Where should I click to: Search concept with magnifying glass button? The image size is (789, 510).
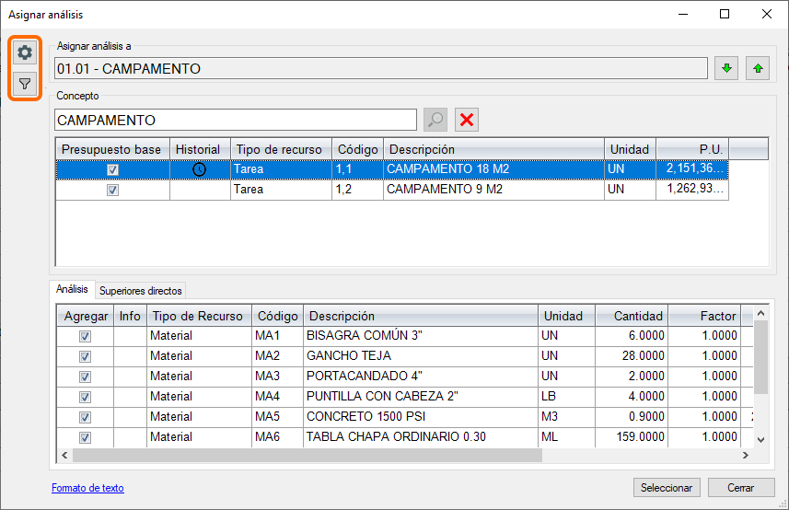[435, 120]
